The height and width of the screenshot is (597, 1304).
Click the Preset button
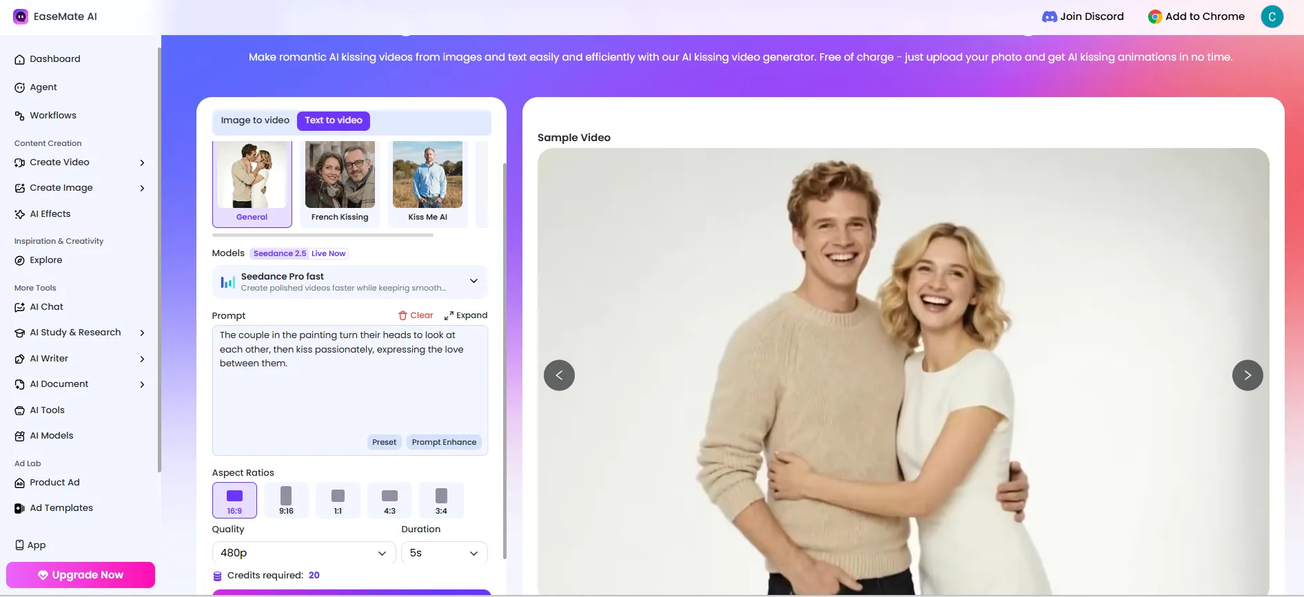click(384, 442)
